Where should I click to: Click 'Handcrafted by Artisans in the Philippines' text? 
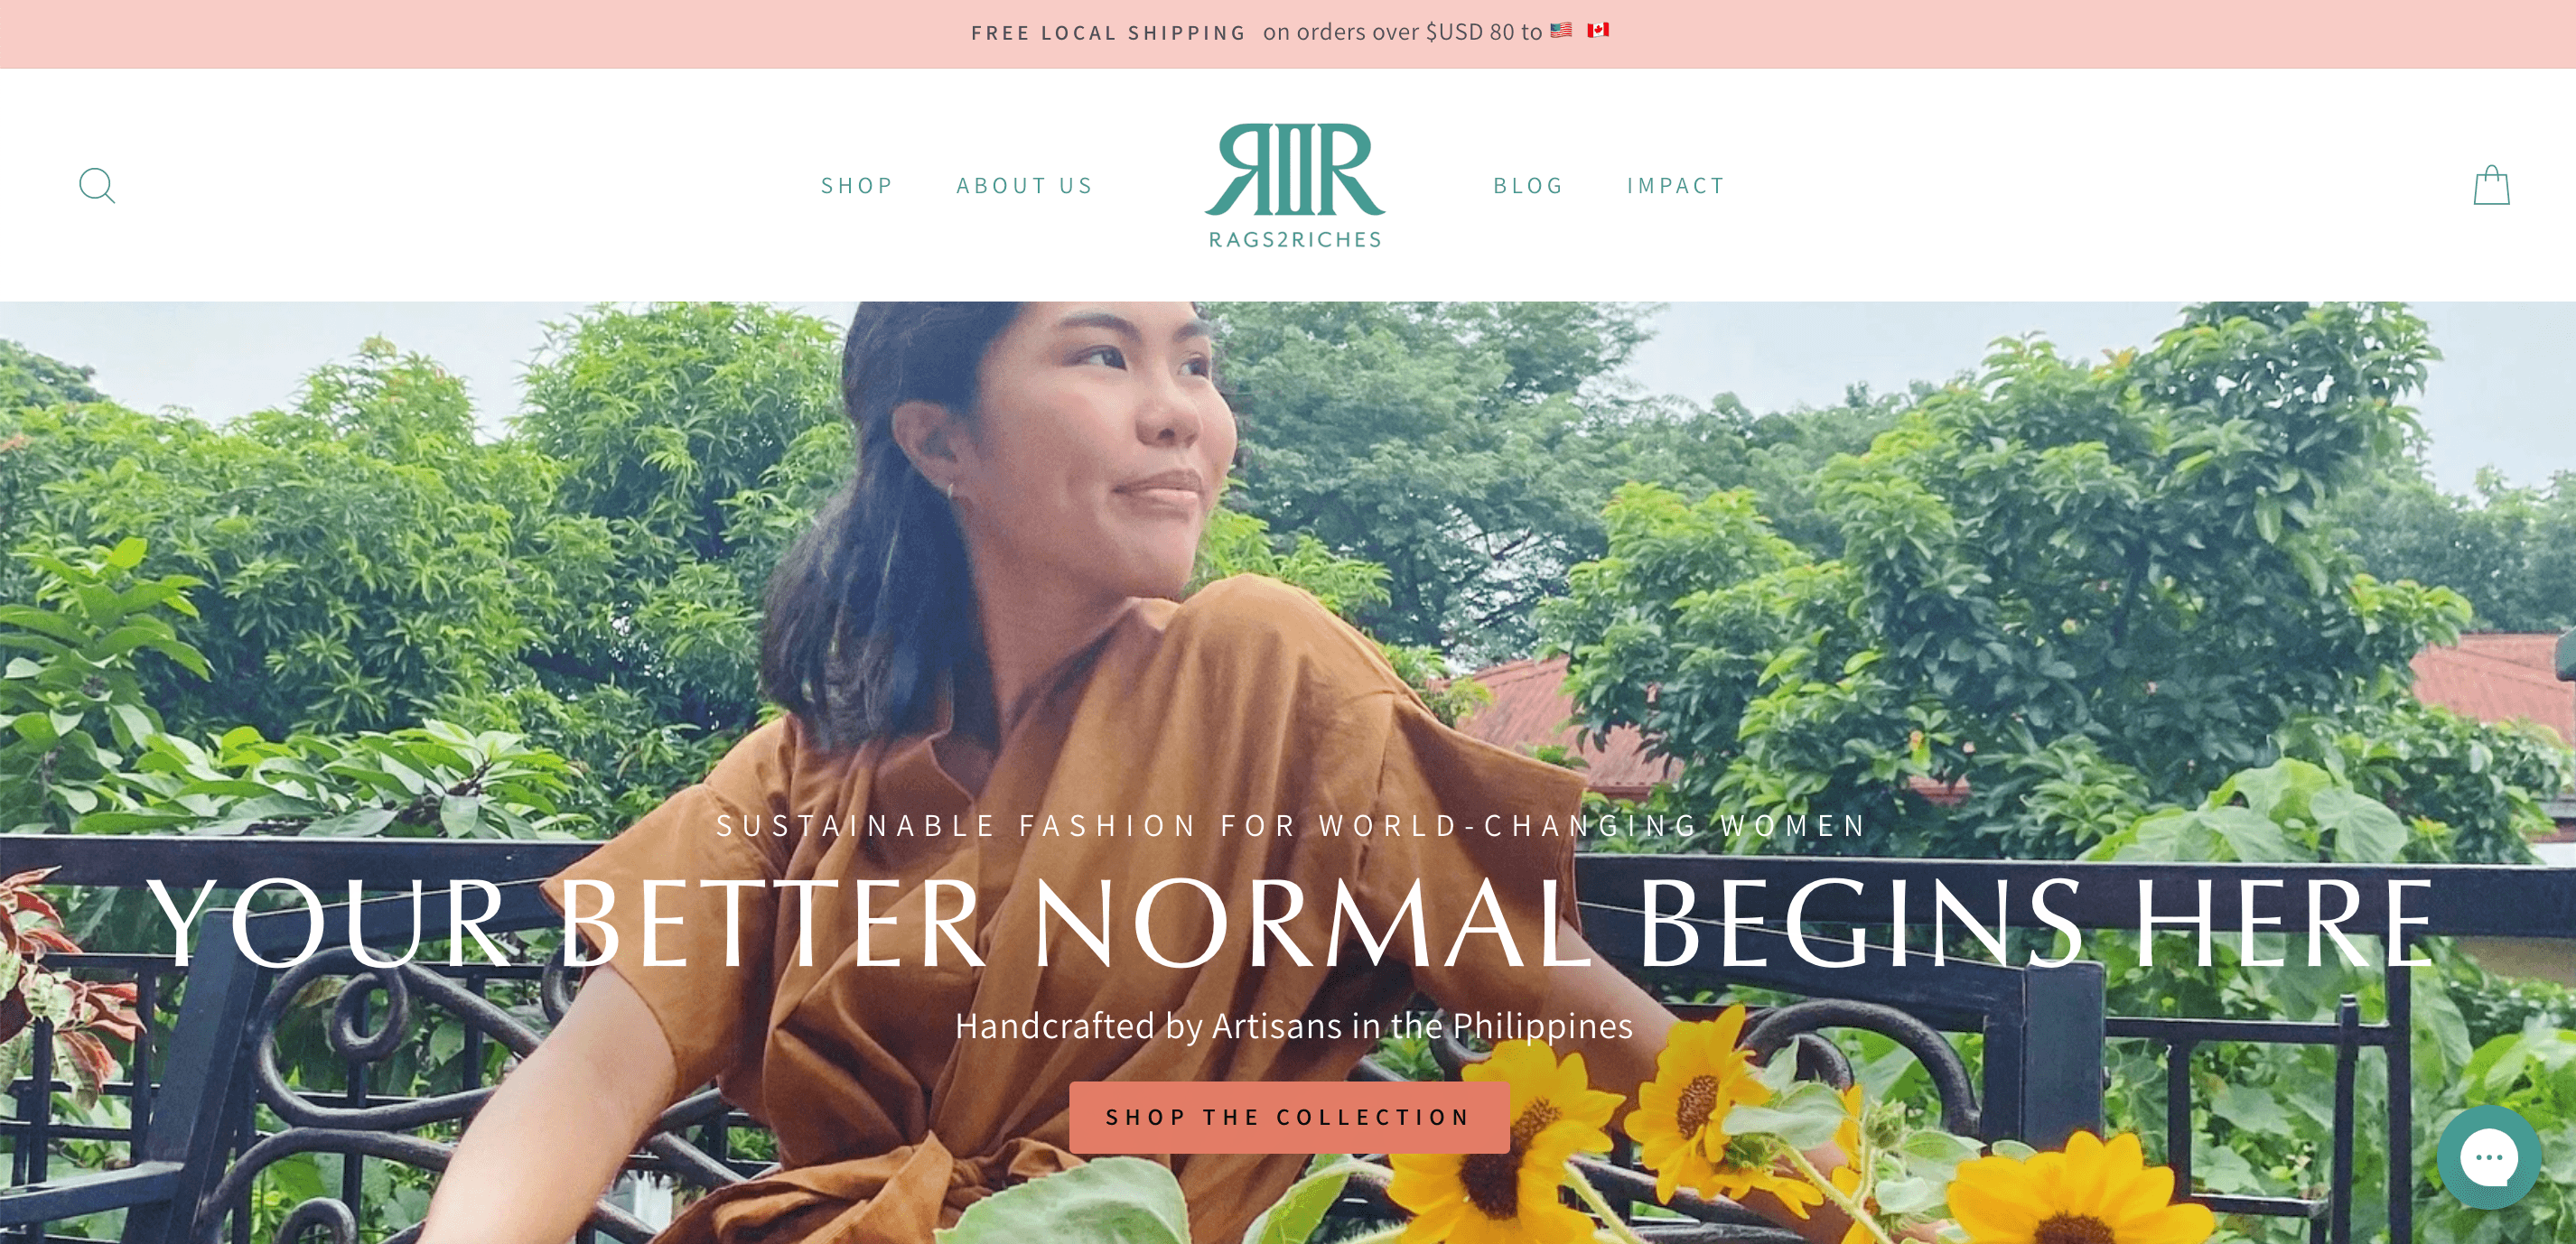(x=1293, y=1026)
